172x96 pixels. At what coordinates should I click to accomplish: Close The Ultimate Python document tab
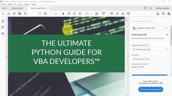point(48,8)
